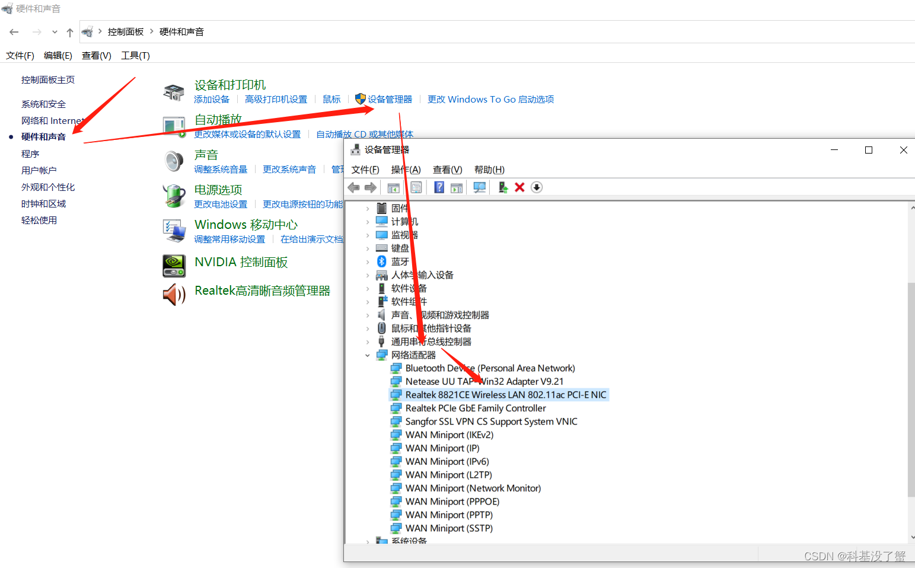Open 查看(V) menu in Device Manager
915x568 pixels.
coord(447,170)
